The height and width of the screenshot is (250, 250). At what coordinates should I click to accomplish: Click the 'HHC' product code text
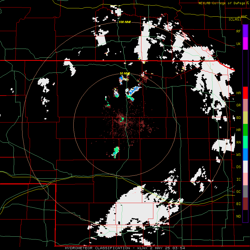point(244,17)
